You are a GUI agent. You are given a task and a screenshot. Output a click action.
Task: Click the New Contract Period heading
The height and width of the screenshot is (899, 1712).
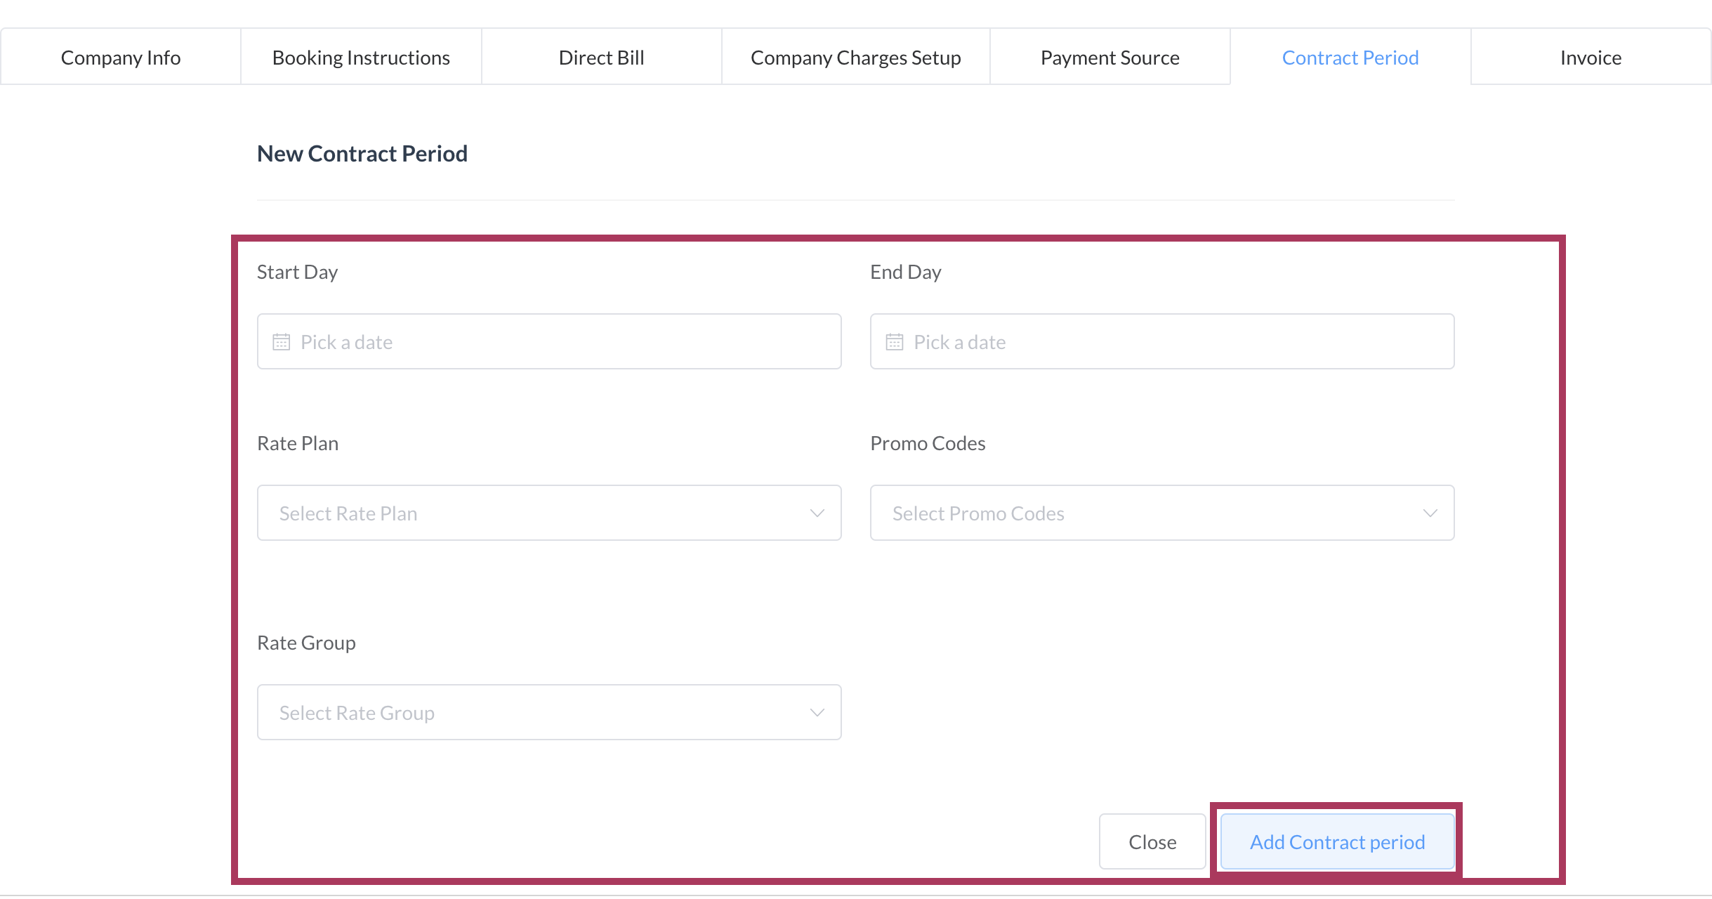[x=362, y=154]
